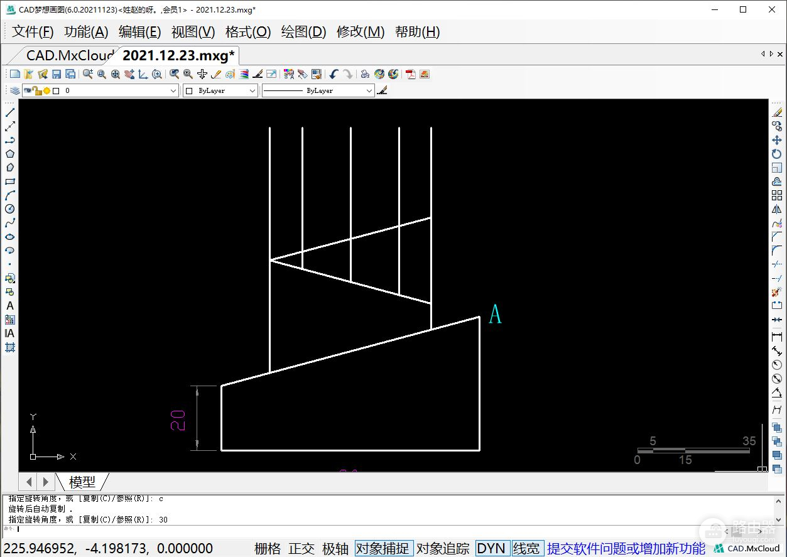
Task: Select the Rectangle drawing tool
Action: click(x=10, y=181)
